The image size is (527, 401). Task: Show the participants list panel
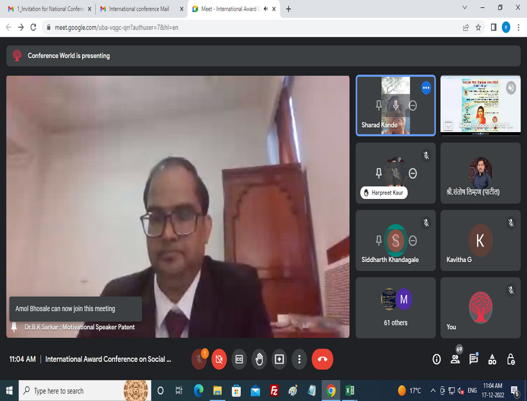point(456,359)
